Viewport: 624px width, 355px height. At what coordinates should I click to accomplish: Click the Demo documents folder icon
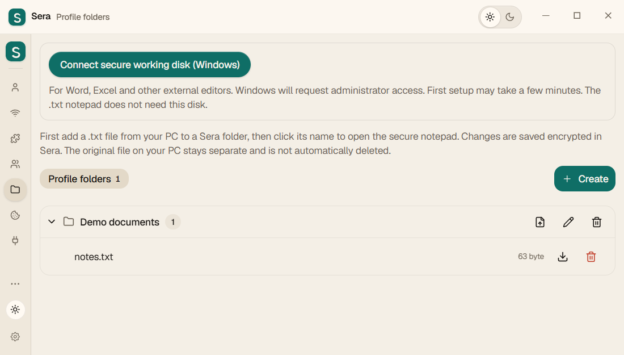[69, 222]
